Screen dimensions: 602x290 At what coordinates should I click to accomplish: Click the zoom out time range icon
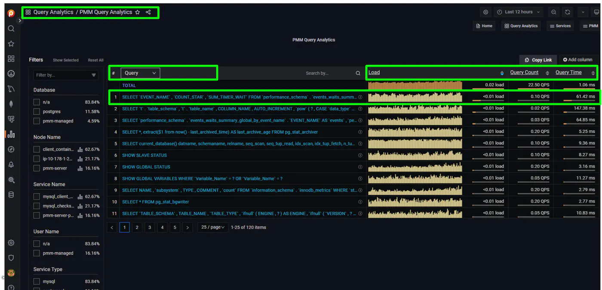(x=554, y=12)
